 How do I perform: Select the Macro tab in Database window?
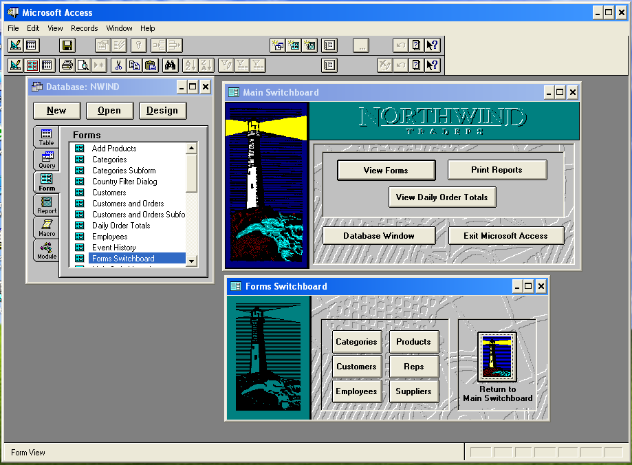point(47,228)
